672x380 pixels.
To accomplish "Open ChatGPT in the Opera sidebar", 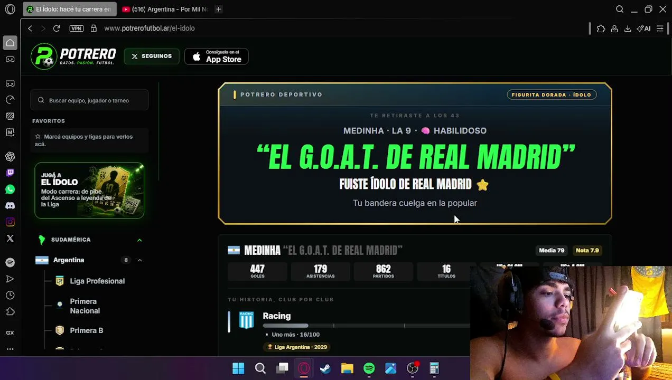I will coord(10,156).
